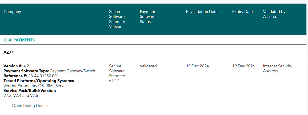Click the Secure Software Standard Version header

tap(117, 19)
